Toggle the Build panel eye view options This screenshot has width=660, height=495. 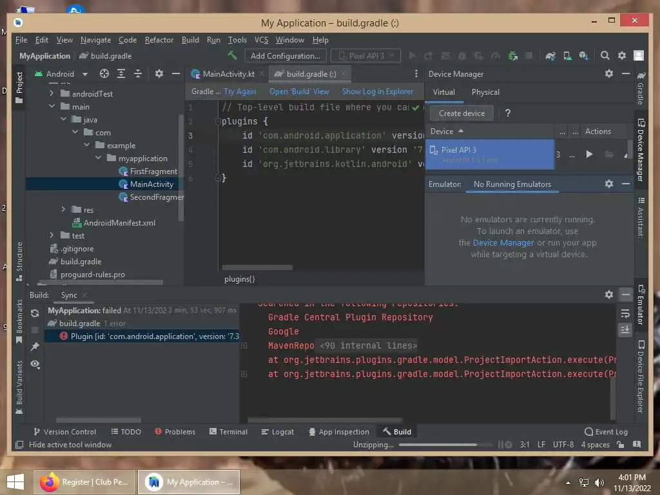[35, 364]
